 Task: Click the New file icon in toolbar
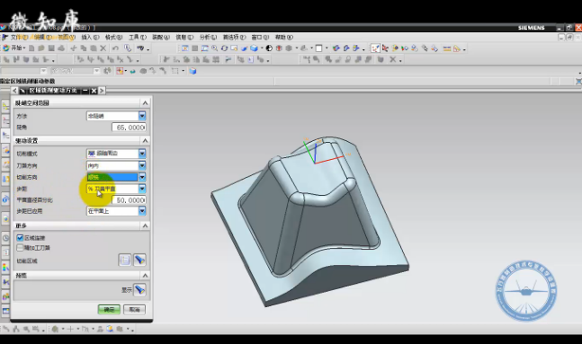[x=31, y=49]
